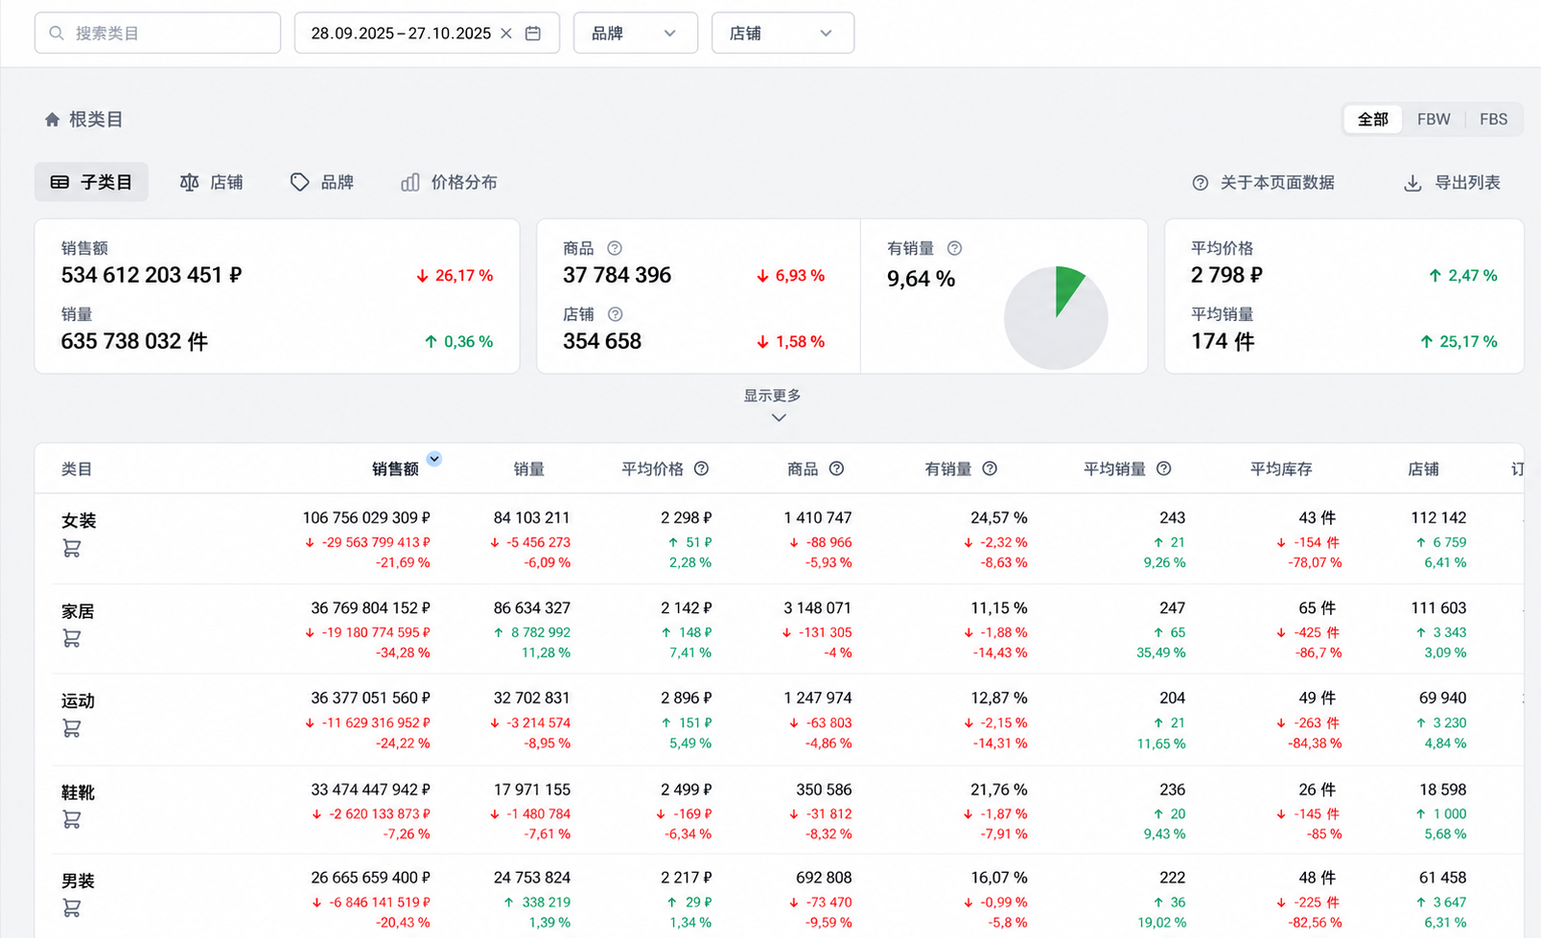Screen dimensions: 1541x938
Task: Sort by the 销量 column header
Action: [528, 469]
